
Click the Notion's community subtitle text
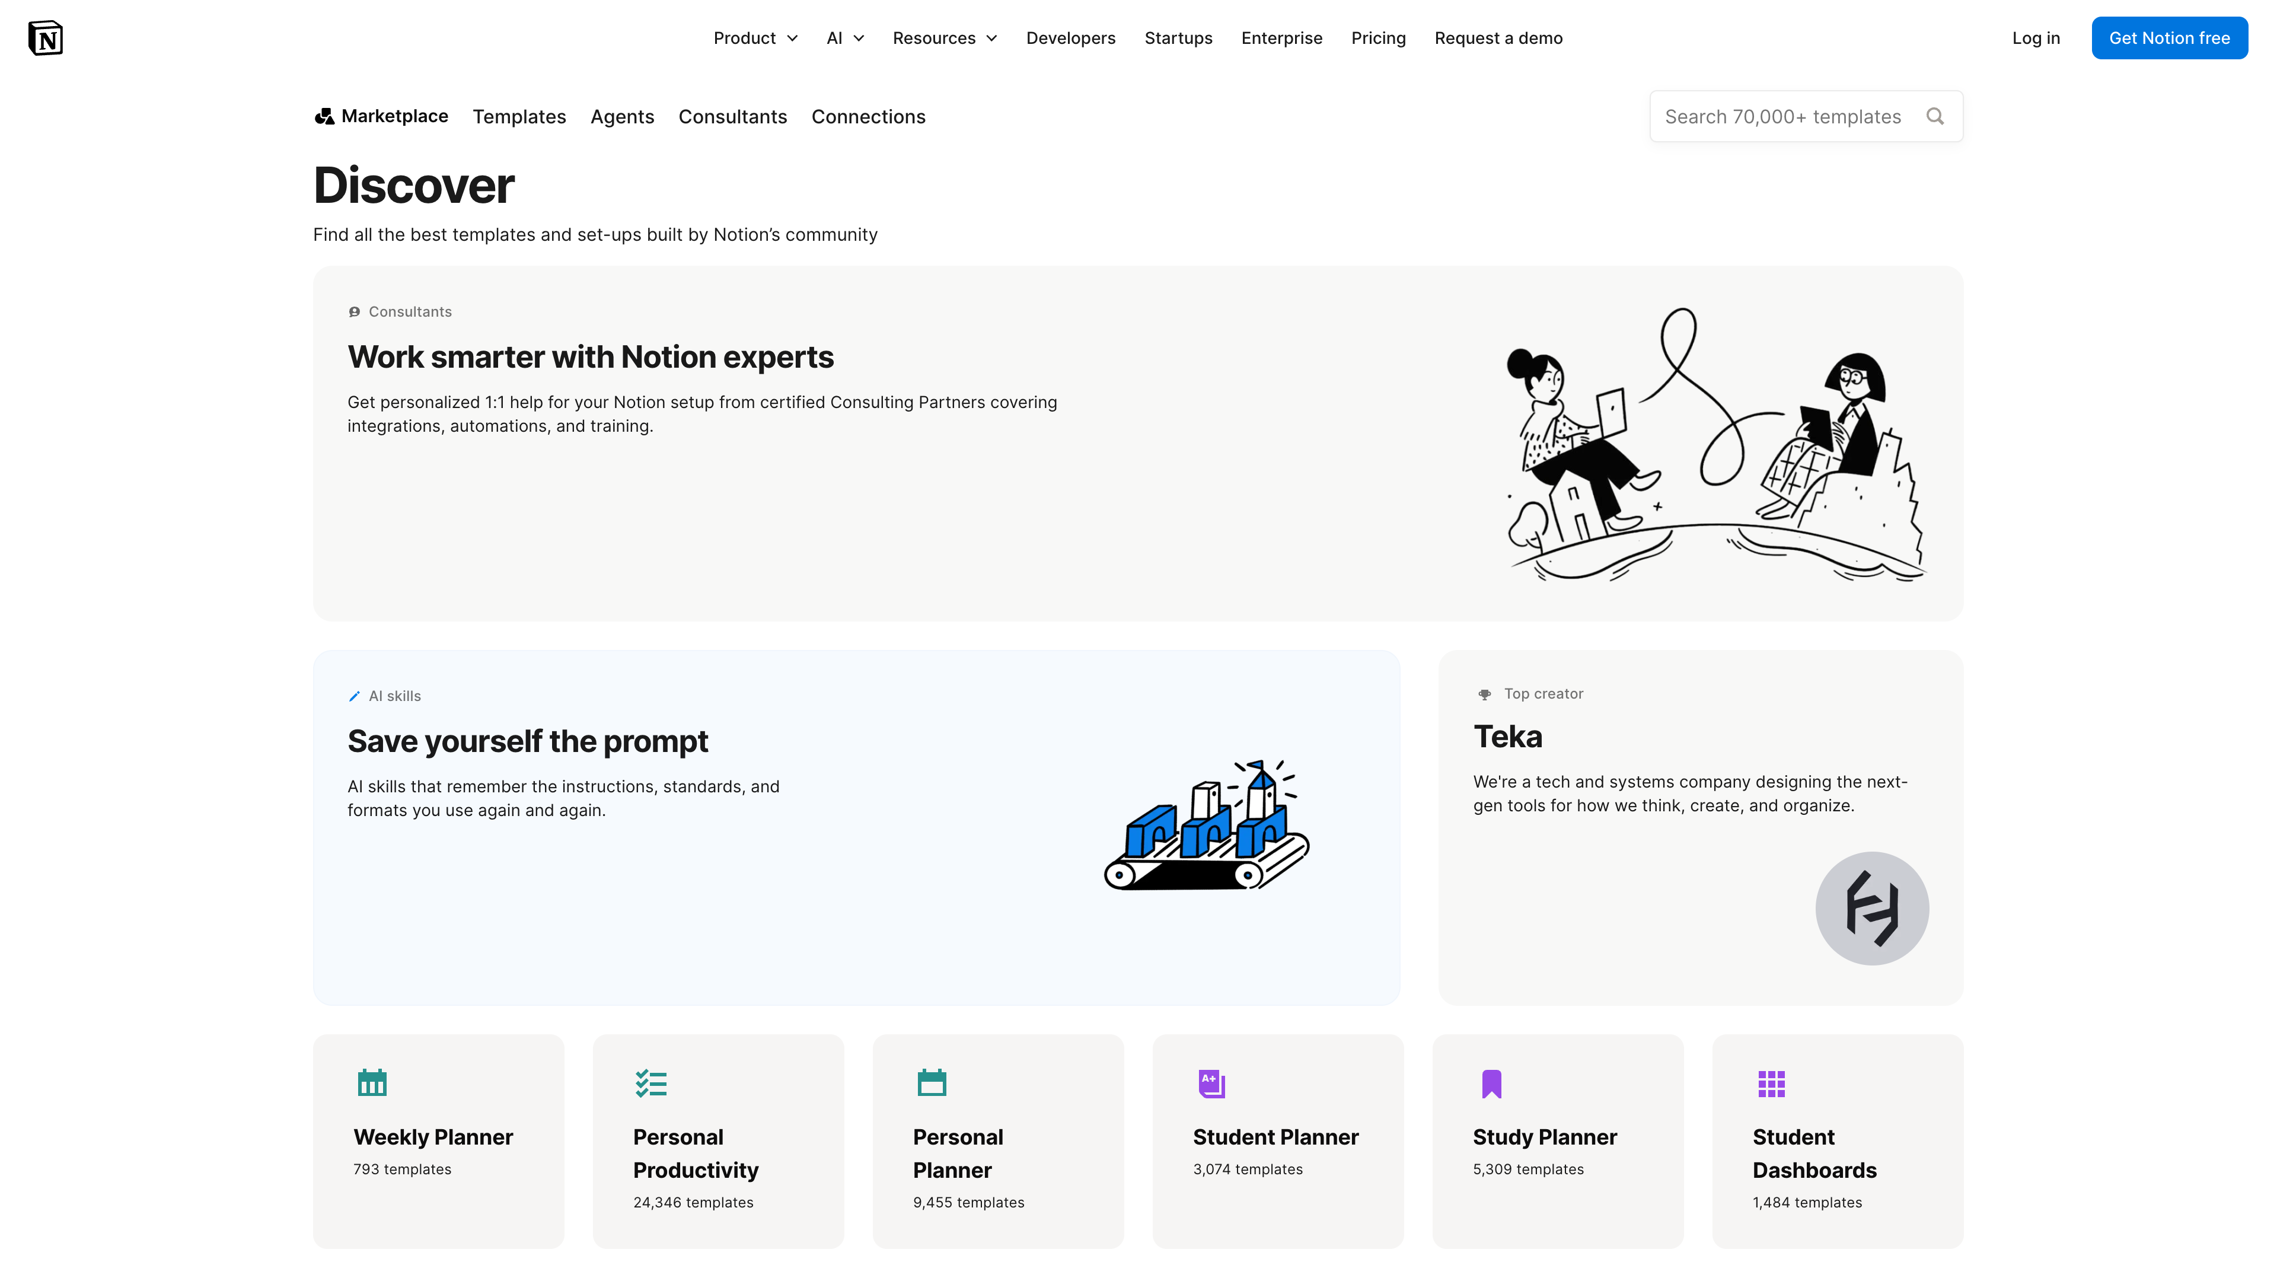pos(595,234)
